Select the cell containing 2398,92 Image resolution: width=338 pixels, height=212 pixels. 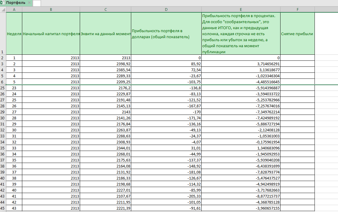(x=105, y=64)
